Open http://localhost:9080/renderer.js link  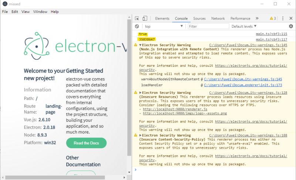(175, 109)
